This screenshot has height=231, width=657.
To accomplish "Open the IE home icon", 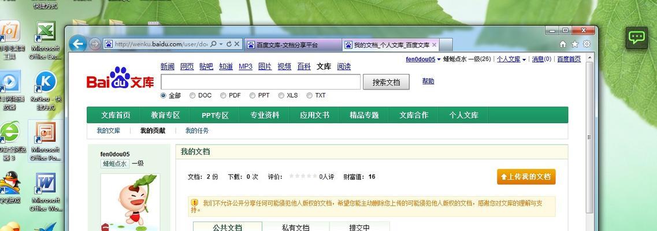I will (x=563, y=44).
